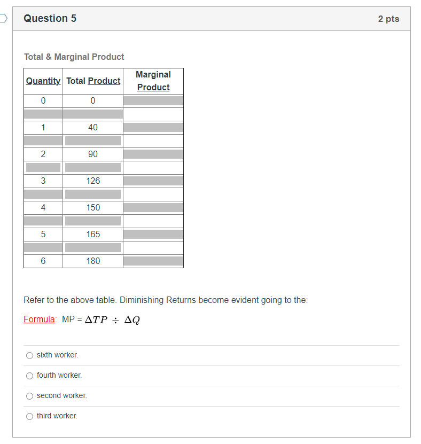Click the "Total & Marginal Product" table title
This screenshot has height=444, width=421.
click(74, 57)
